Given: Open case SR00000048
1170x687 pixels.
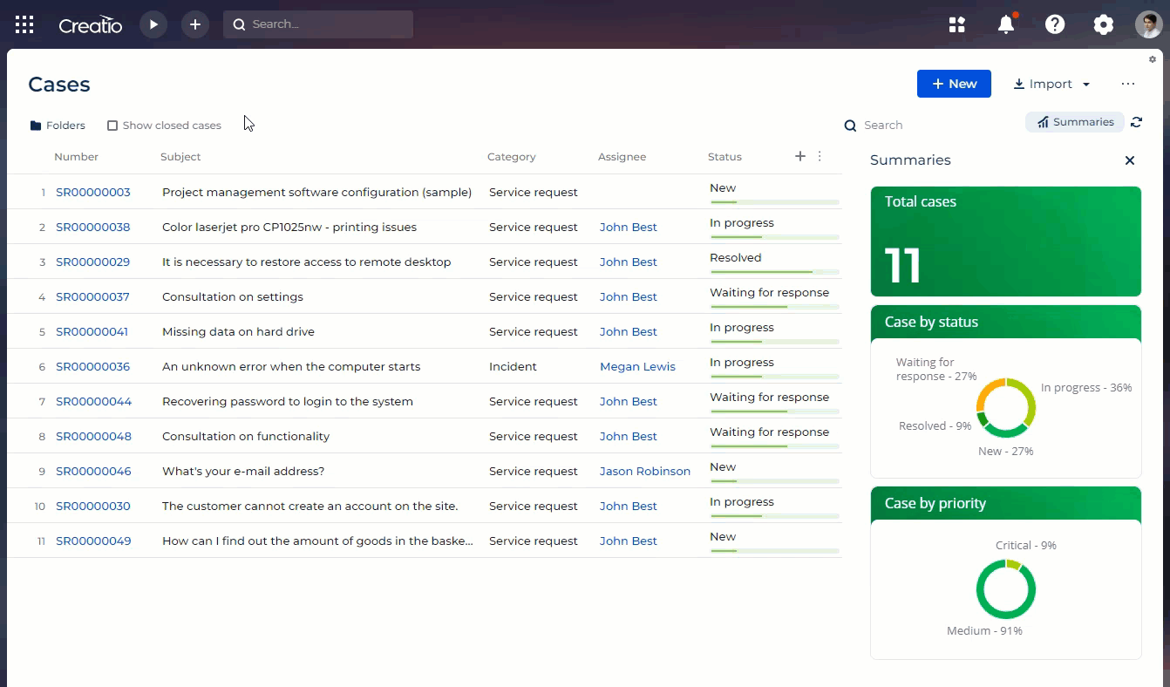Looking at the screenshot, I should click(x=94, y=436).
